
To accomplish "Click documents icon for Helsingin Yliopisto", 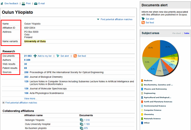I will [x=81, y=120].
